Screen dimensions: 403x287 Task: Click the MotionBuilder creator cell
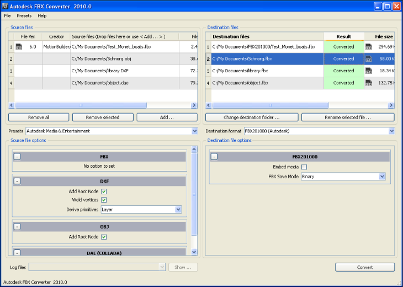[56, 47]
